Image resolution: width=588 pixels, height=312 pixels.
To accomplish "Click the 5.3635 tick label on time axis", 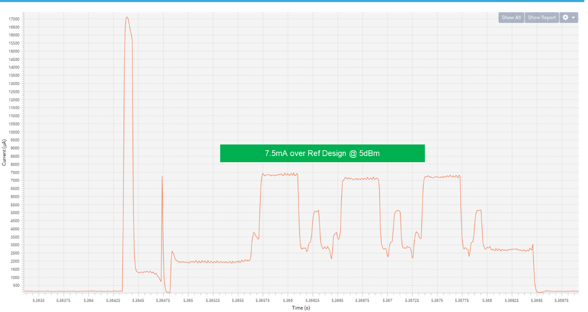I will tap(38, 301).
